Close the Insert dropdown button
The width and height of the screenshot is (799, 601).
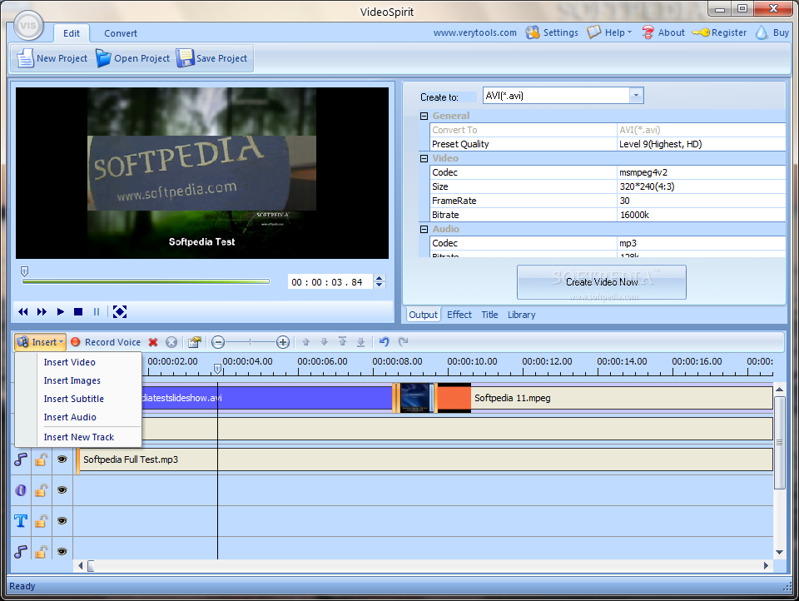coord(40,342)
